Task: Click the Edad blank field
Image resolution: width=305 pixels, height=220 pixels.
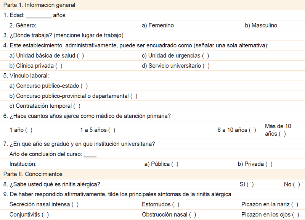Action: pos(39,16)
